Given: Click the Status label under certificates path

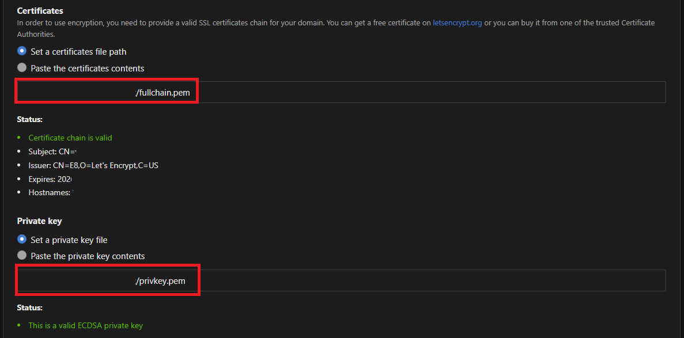Looking at the screenshot, I should click(x=29, y=119).
